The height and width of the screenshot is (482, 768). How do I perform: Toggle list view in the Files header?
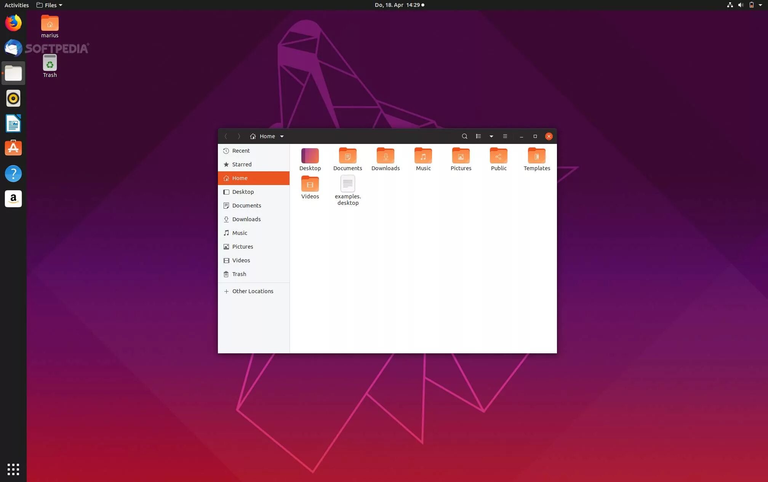(478, 136)
